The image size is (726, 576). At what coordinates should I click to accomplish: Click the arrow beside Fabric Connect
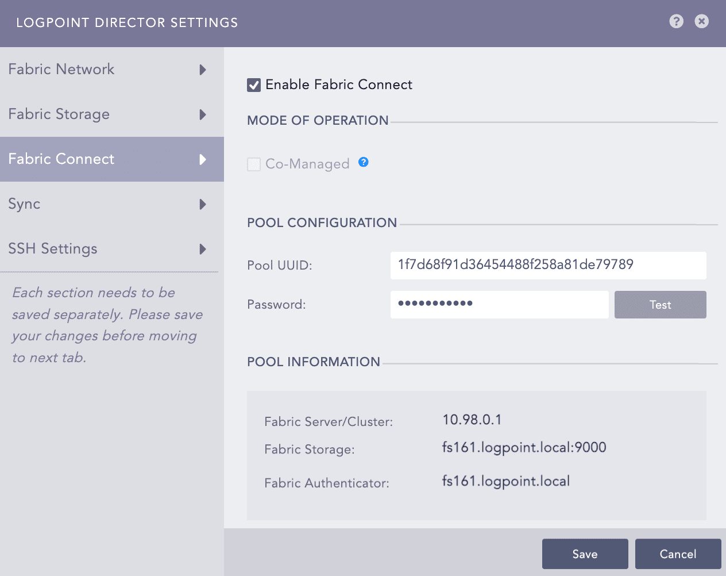202,159
